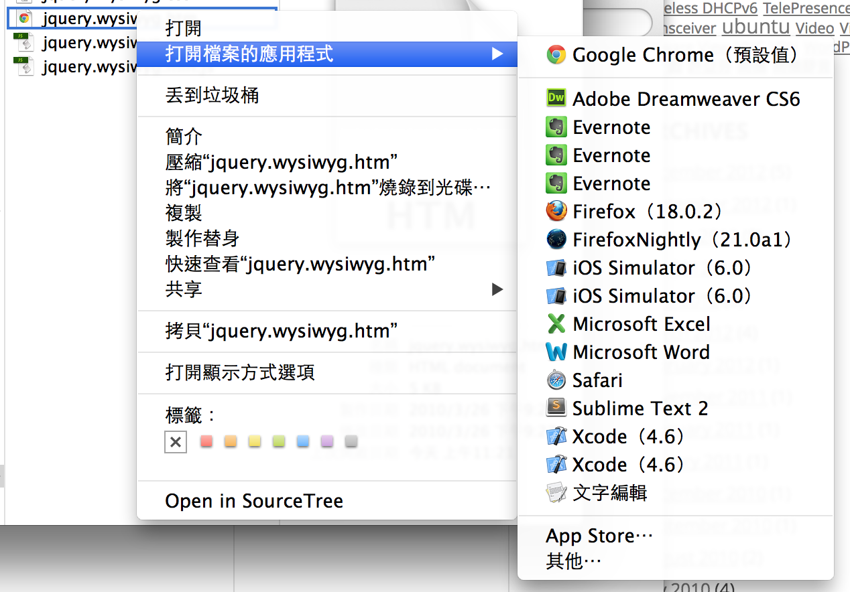Image resolution: width=850 pixels, height=592 pixels.
Task: Choose Safari to open the file
Action: pos(676,380)
